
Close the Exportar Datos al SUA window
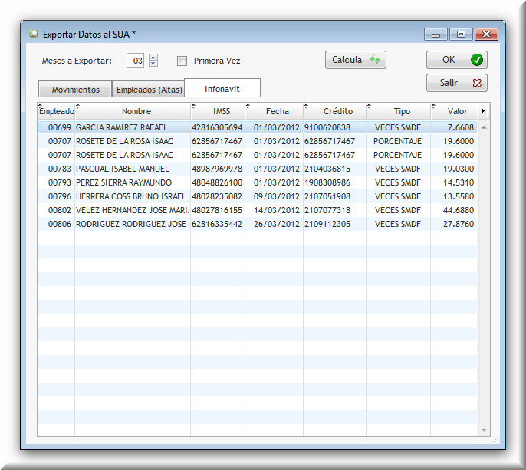(486, 35)
